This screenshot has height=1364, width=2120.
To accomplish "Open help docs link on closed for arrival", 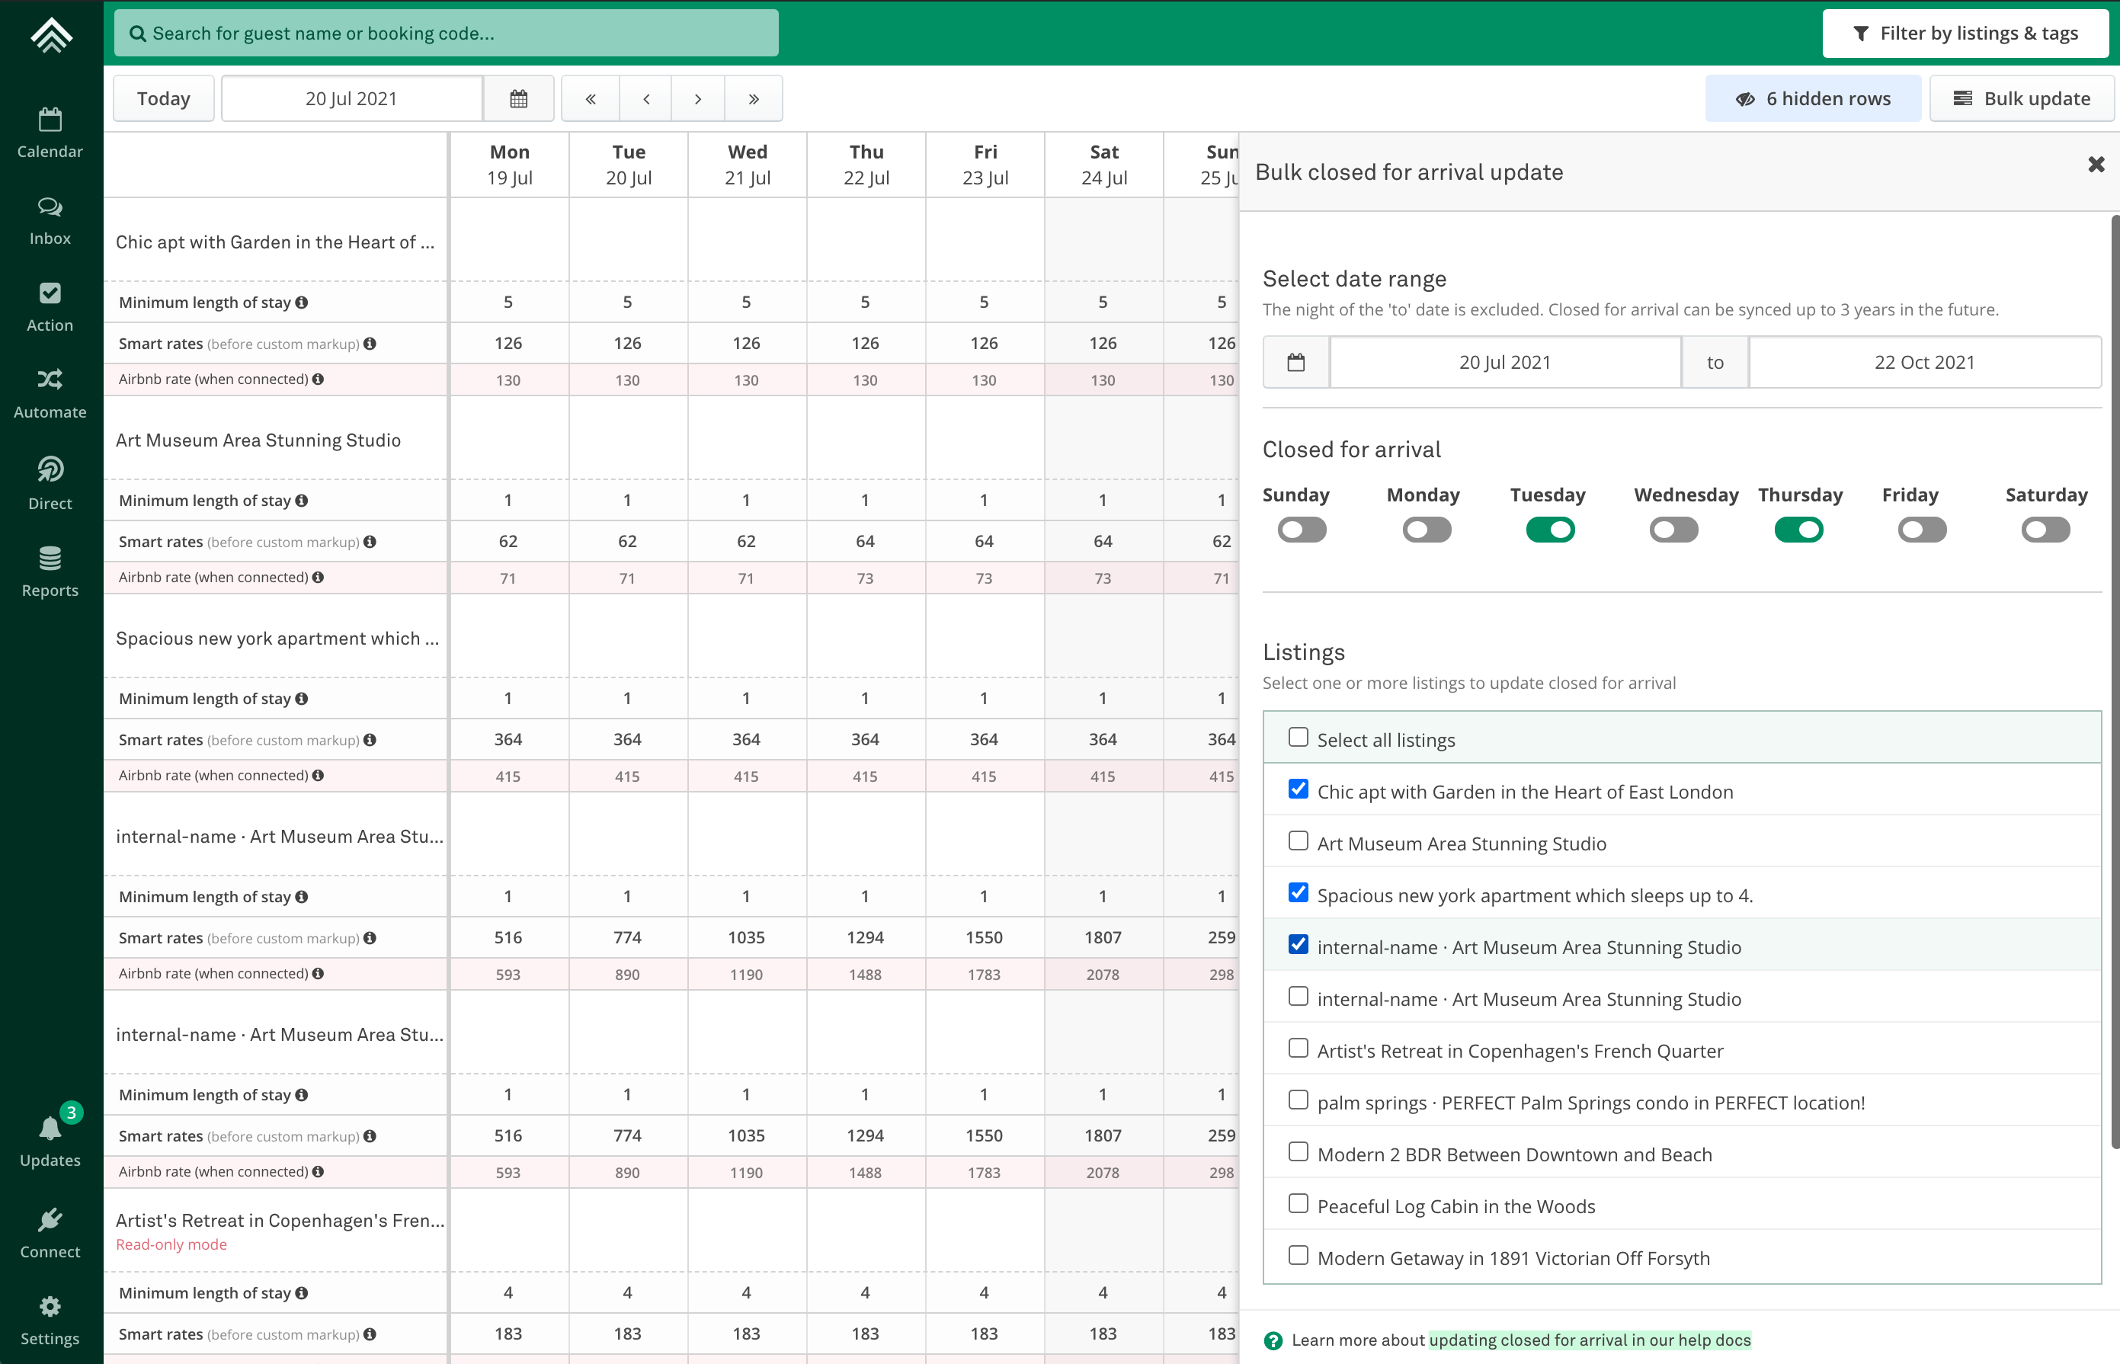I will [x=1590, y=1340].
